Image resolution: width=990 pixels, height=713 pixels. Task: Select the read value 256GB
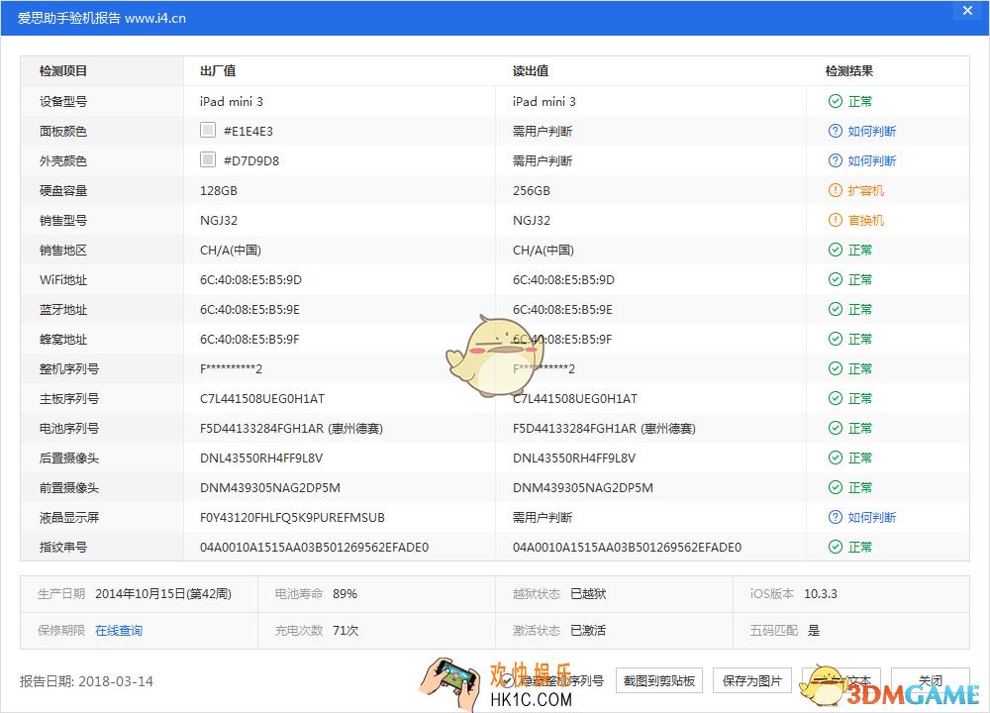tap(531, 191)
